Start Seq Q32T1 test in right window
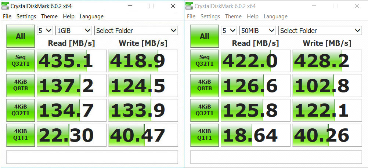Screen dimensions: 368x168 205,61
